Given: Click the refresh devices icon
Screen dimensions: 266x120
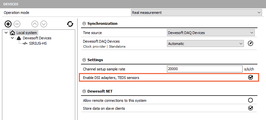Looking at the screenshot, I should point(70,24).
